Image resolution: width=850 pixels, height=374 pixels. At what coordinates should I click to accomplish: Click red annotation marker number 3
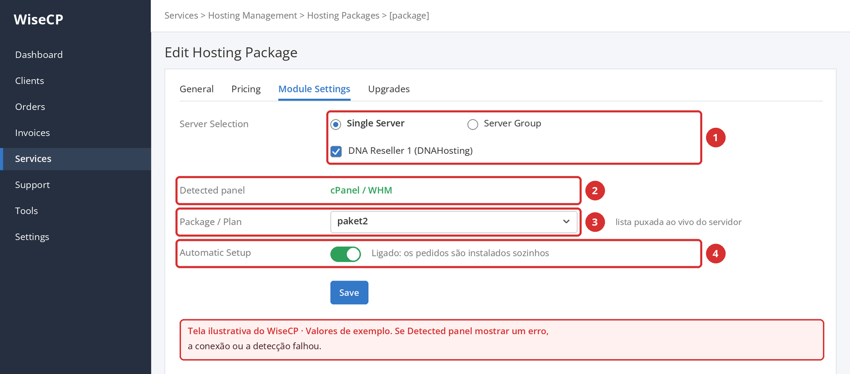[x=594, y=222]
